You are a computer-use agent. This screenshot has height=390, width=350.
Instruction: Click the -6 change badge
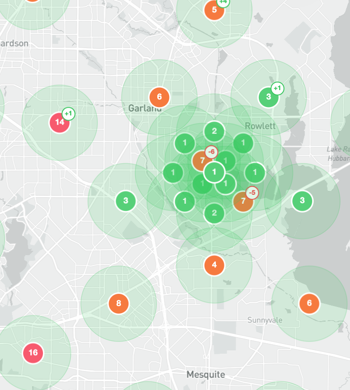pos(211,152)
